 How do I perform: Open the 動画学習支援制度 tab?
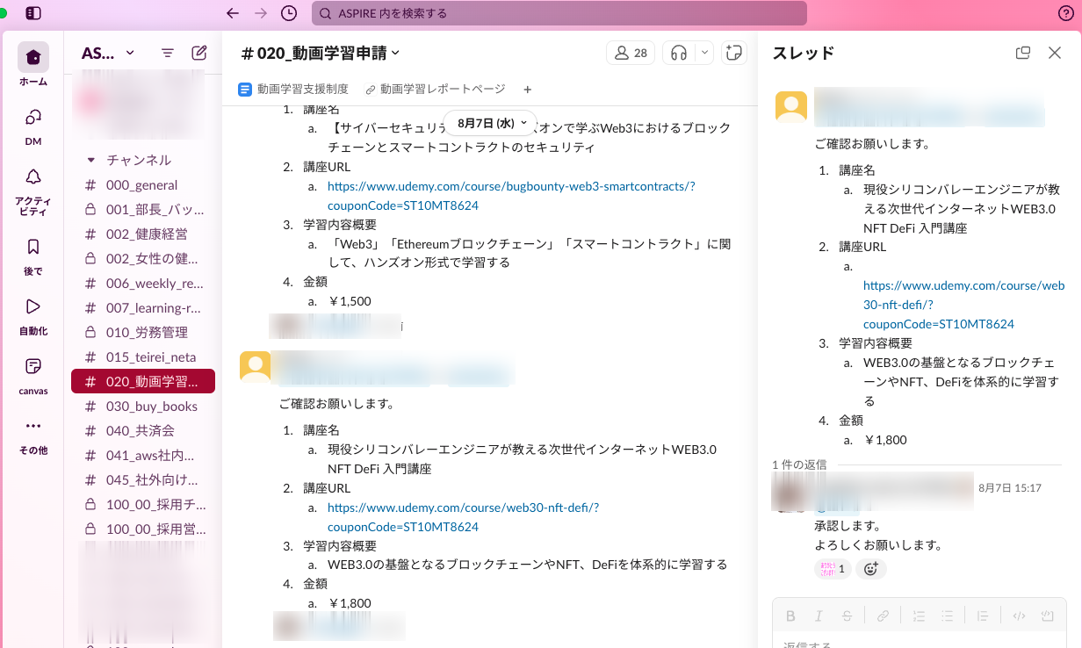294,89
